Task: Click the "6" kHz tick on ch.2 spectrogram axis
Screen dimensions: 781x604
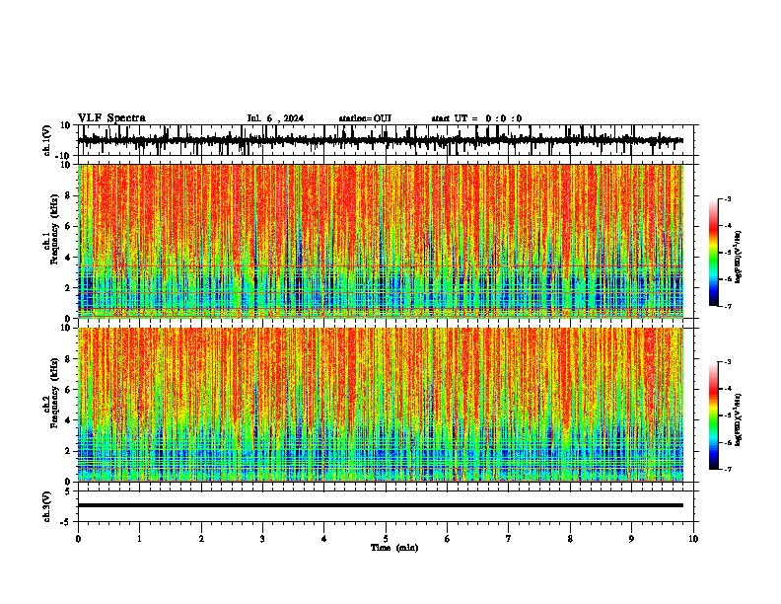Action: [69, 390]
